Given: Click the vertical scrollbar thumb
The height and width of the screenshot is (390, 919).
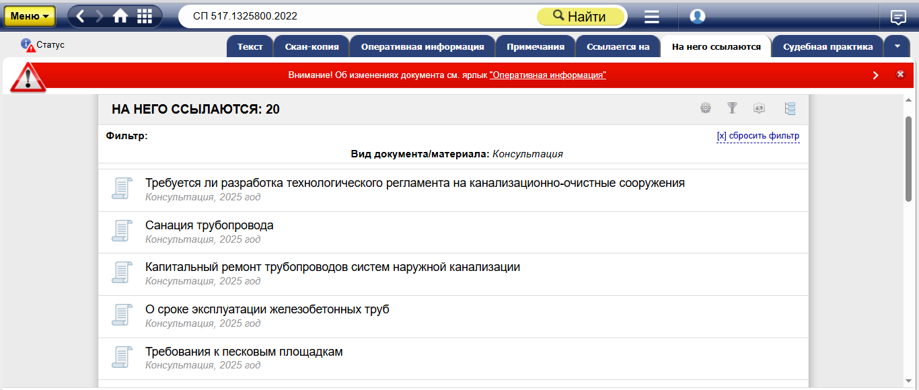Looking at the screenshot, I should (x=908, y=159).
